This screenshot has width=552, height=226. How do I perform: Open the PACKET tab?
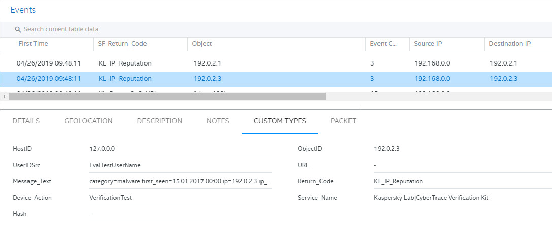point(343,121)
